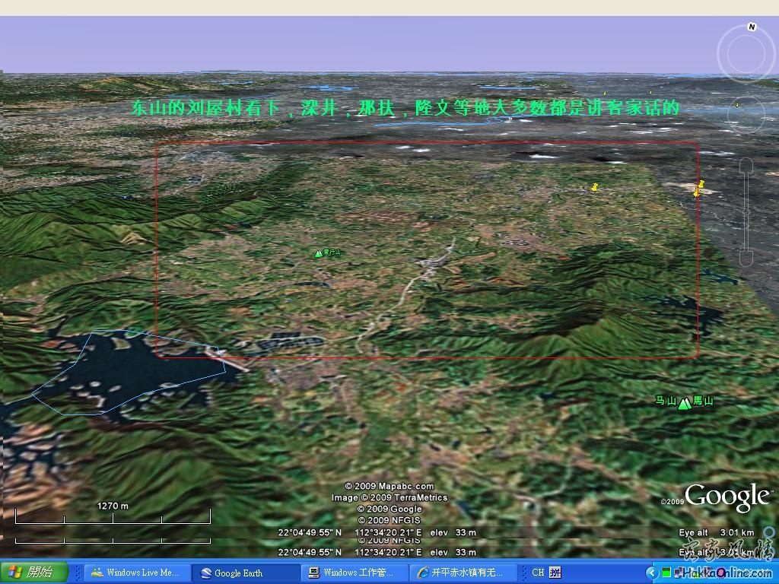The image size is (779, 584).
Task: Click the N north marker on the compass
Action: (x=752, y=27)
